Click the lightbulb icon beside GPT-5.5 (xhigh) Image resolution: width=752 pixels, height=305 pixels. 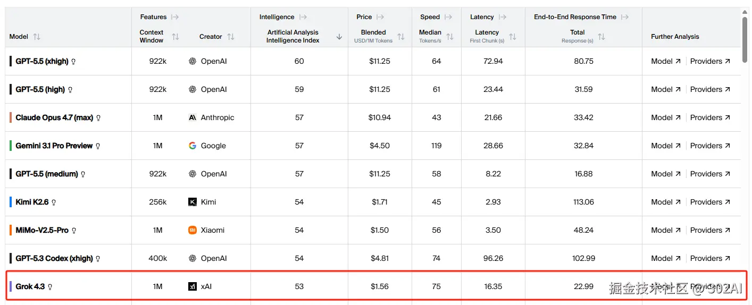(73, 62)
